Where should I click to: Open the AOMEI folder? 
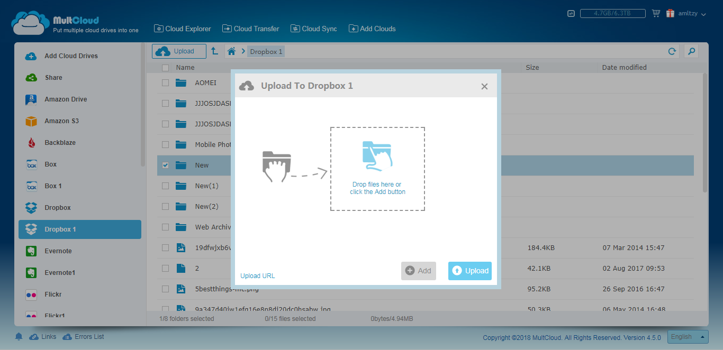point(205,83)
